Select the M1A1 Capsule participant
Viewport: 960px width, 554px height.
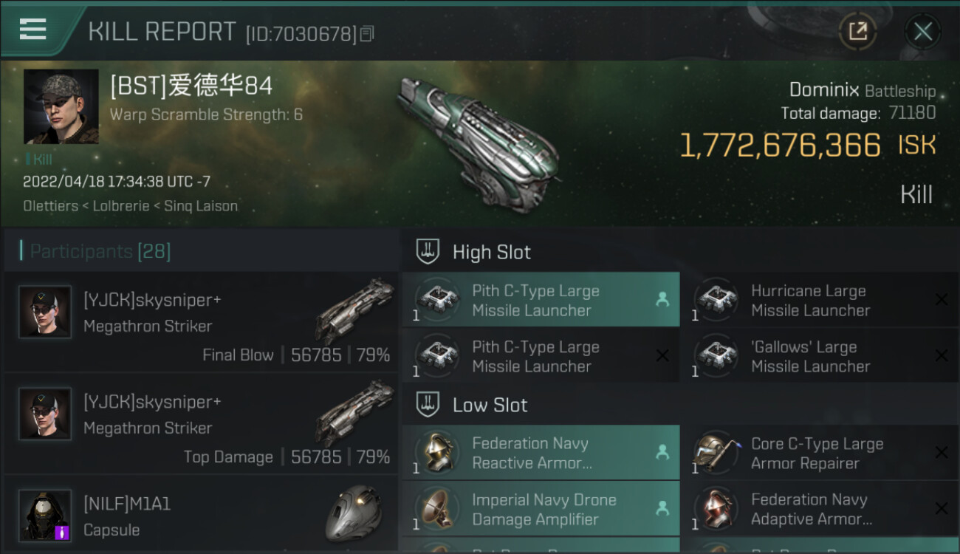pyautogui.click(x=201, y=516)
